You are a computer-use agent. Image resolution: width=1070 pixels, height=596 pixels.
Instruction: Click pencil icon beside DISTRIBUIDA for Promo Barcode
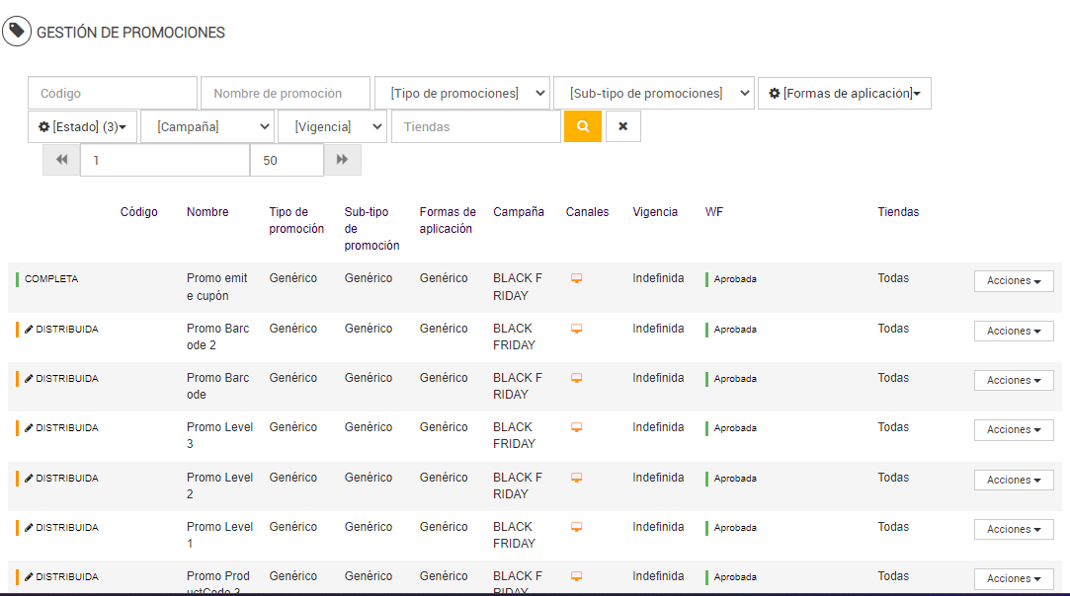click(x=29, y=379)
